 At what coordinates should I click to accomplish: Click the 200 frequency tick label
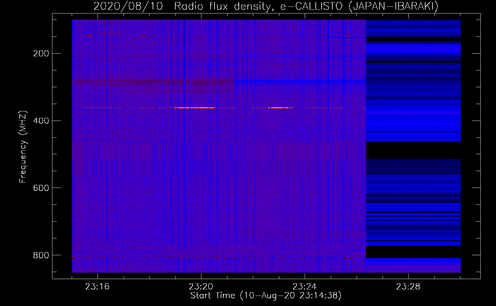[41, 54]
